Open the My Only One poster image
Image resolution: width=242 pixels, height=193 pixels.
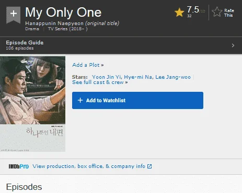click(x=32, y=104)
